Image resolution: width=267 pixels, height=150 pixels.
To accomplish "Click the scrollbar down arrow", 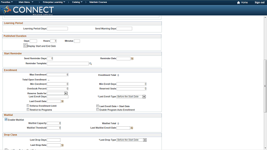I will [265, 148].
